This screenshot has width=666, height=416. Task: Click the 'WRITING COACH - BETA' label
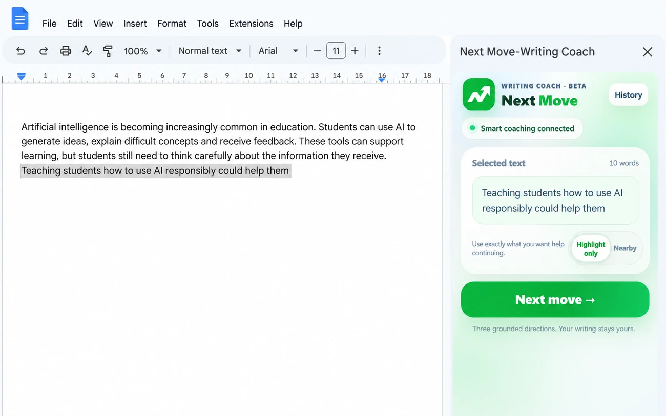click(x=544, y=86)
